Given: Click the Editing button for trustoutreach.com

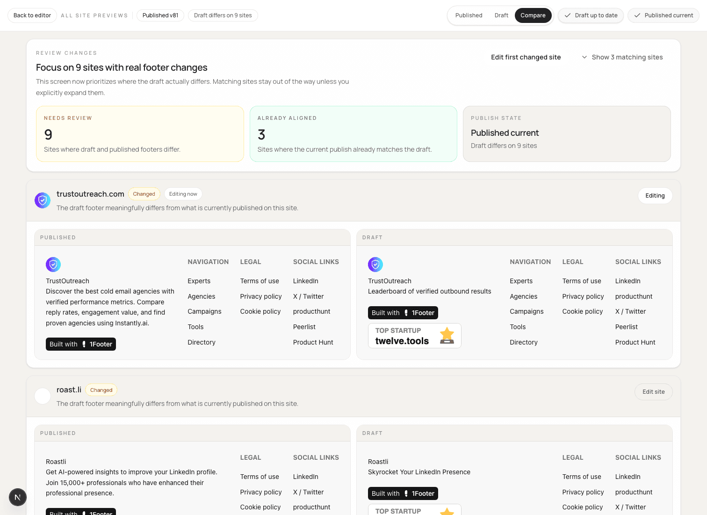Looking at the screenshot, I should coord(655,196).
